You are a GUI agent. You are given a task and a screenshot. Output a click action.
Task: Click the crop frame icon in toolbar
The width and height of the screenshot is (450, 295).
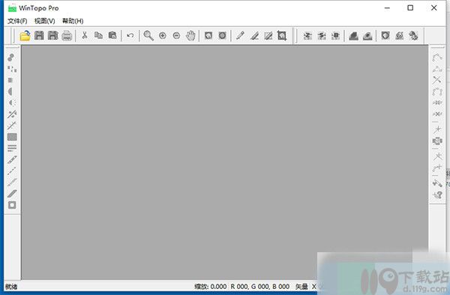click(x=282, y=35)
